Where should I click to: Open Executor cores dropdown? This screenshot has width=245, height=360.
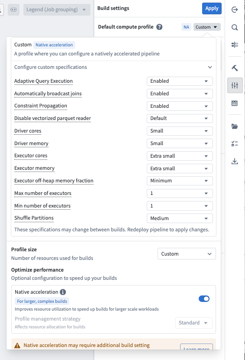tap(180, 156)
